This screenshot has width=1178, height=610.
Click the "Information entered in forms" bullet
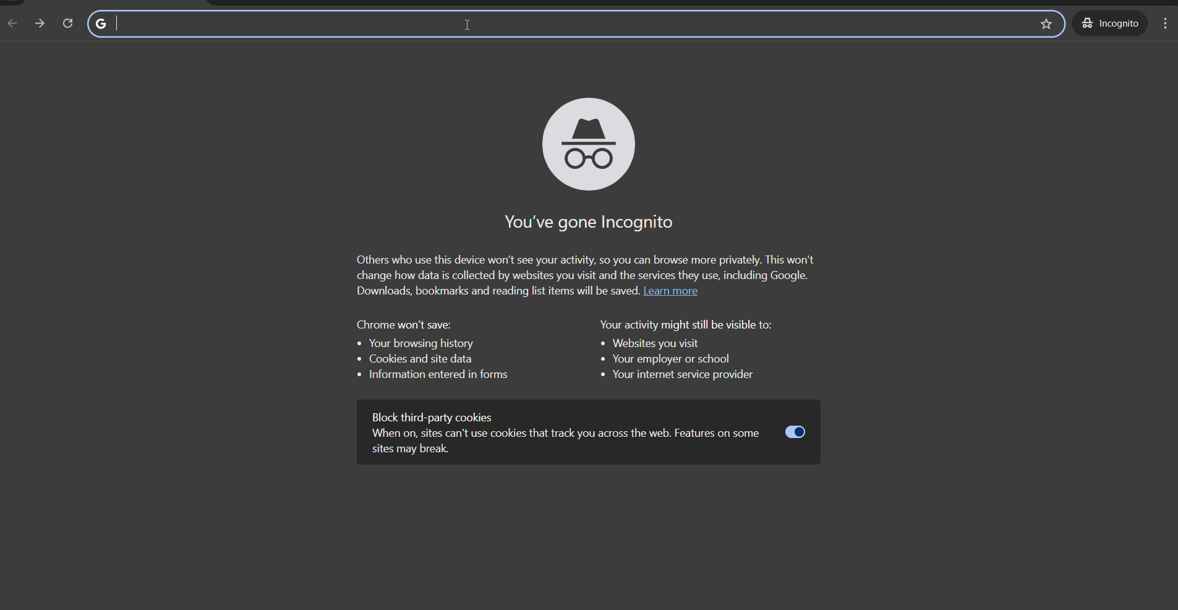click(438, 374)
